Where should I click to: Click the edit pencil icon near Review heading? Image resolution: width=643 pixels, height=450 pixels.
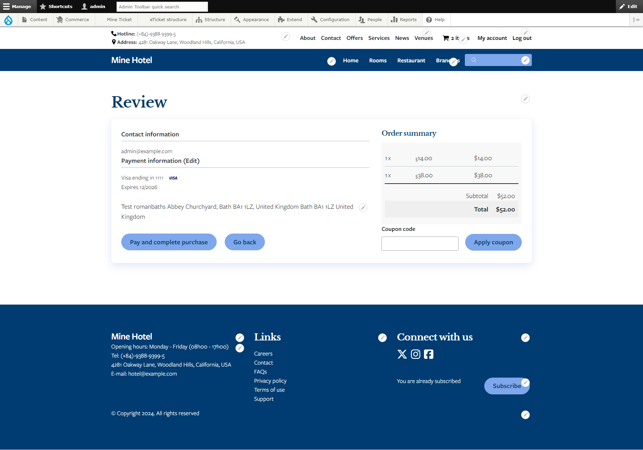[x=525, y=99]
